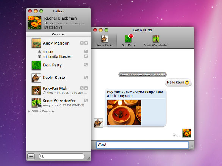The image size is (222, 166).
Task: Click Andy Magoon's Yahoo service icon
Action: tap(82, 43)
